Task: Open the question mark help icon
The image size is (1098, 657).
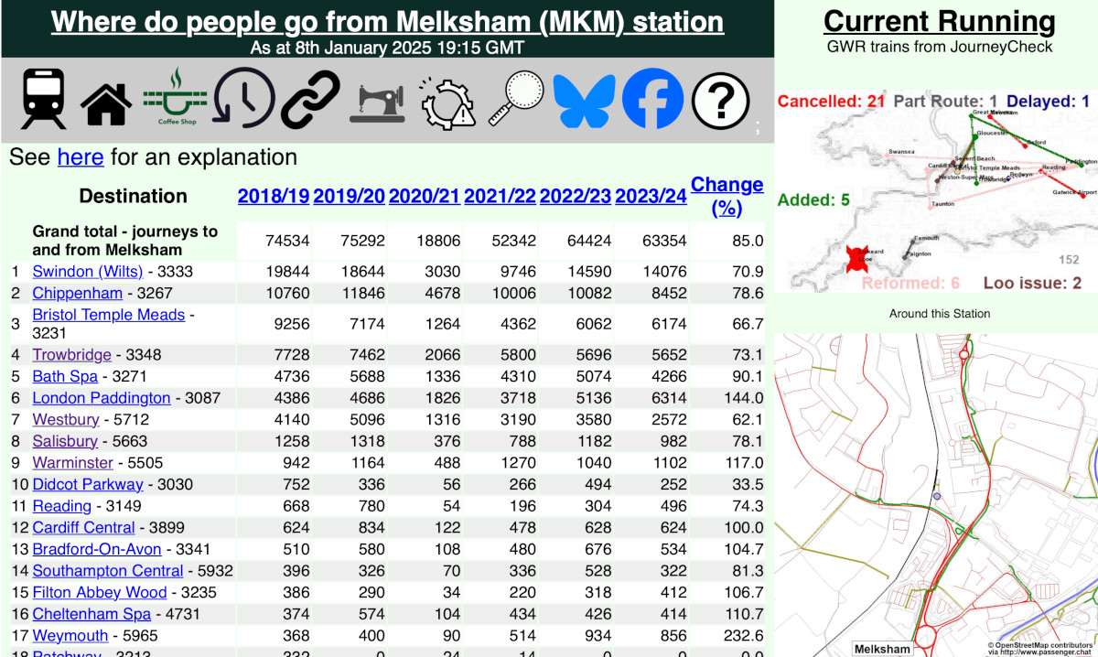Action: tap(720, 100)
